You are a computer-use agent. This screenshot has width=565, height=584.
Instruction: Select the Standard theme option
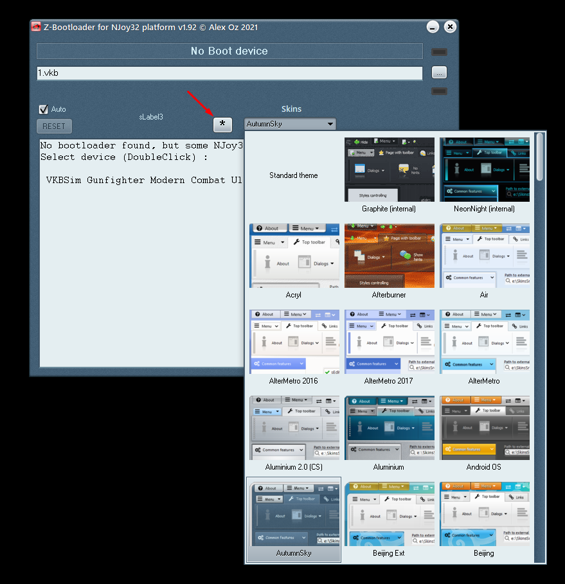pos(294,175)
